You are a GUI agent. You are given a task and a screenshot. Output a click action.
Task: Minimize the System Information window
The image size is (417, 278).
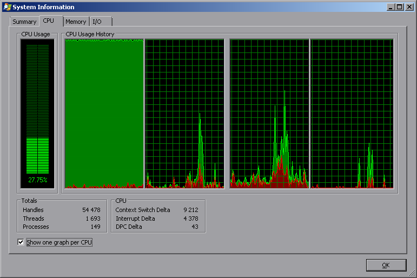coord(390,7)
